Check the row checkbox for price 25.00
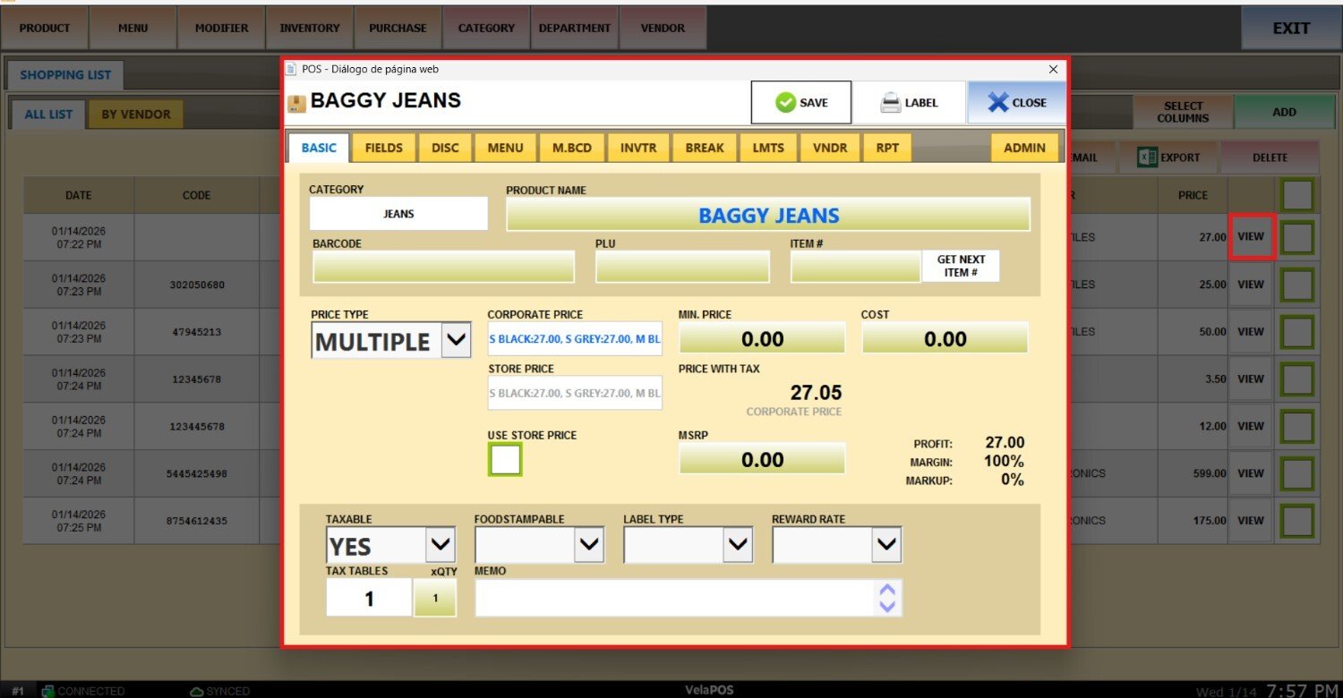 coord(1297,285)
